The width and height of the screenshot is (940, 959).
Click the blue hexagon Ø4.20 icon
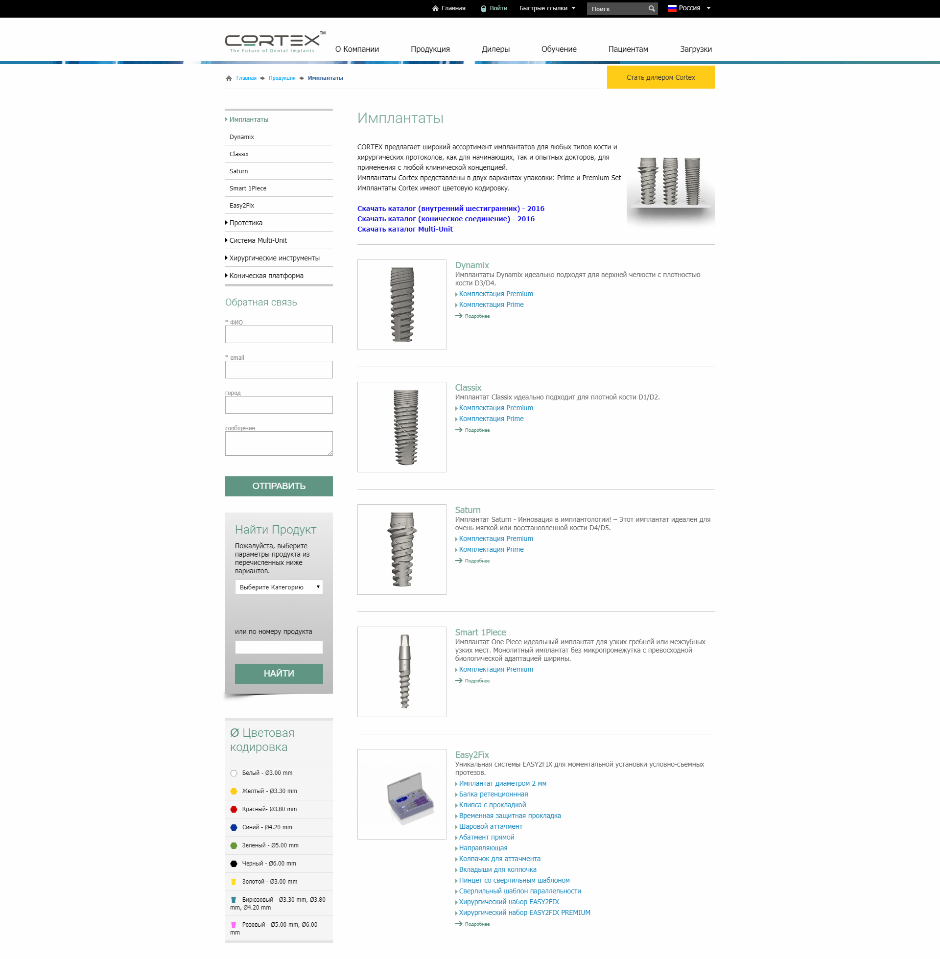click(234, 827)
